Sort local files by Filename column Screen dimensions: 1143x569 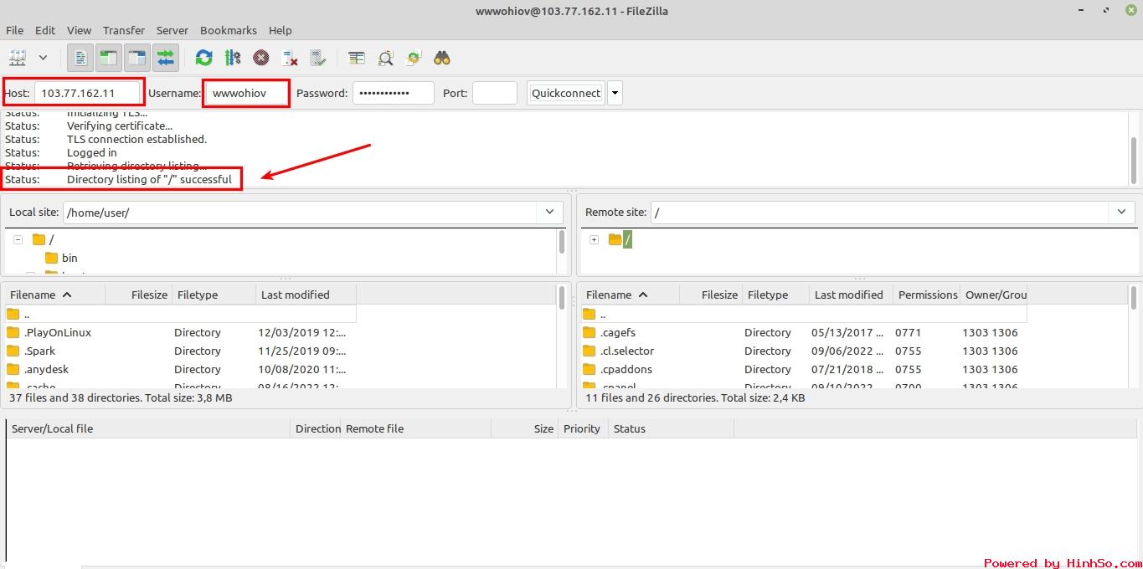pos(55,295)
